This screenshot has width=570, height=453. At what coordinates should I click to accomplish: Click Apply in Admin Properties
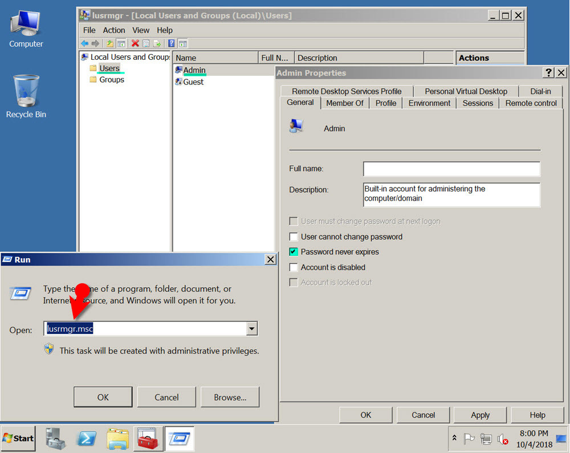tap(480, 415)
